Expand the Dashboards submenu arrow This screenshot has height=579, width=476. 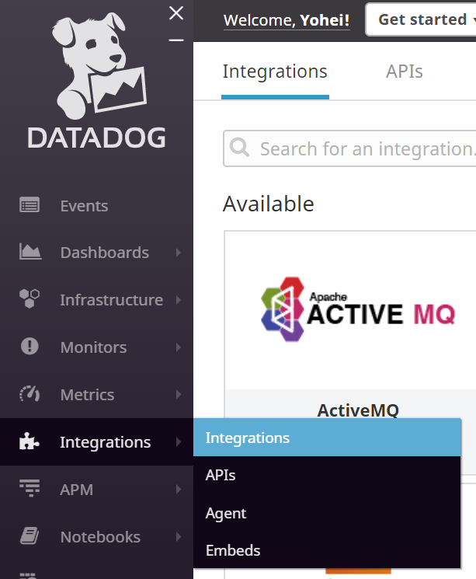click(x=179, y=253)
